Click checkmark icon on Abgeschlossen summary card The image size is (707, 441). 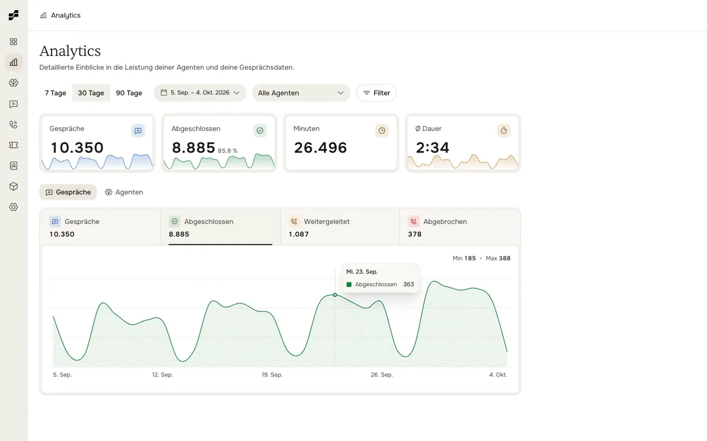click(x=260, y=131)
